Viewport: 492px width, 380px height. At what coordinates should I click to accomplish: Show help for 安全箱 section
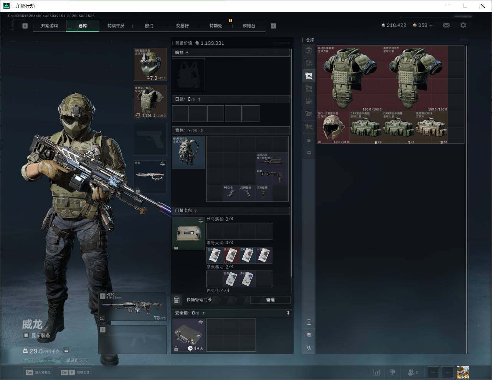203,313
